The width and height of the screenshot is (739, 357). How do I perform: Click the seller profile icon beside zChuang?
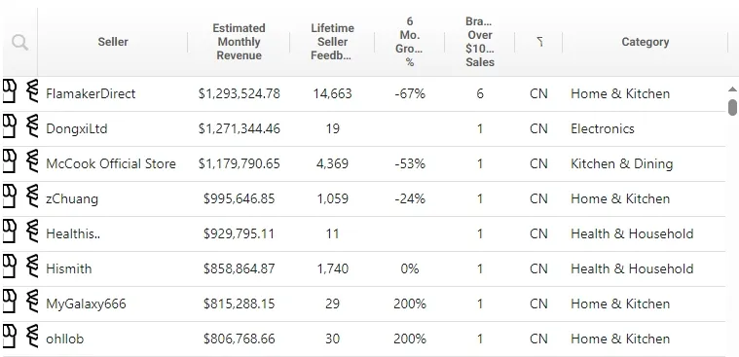[32, 197]
